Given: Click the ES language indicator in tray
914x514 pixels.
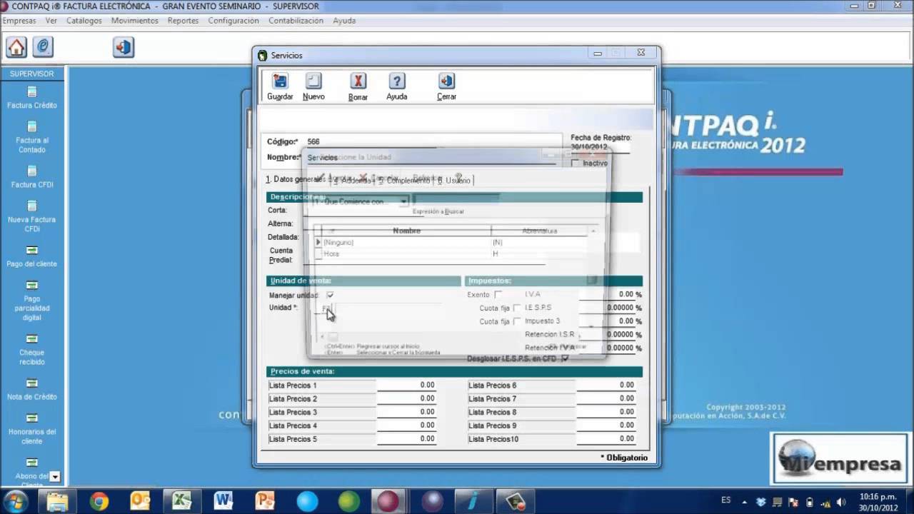Looking at the screenshot, I should [726, 500].
